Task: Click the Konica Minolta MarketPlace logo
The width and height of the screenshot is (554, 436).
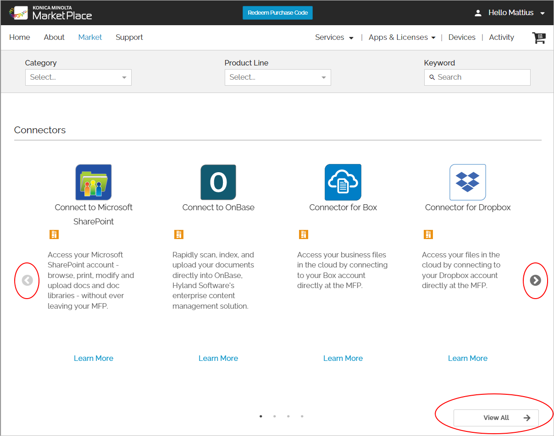Action: tap(50, 13)
